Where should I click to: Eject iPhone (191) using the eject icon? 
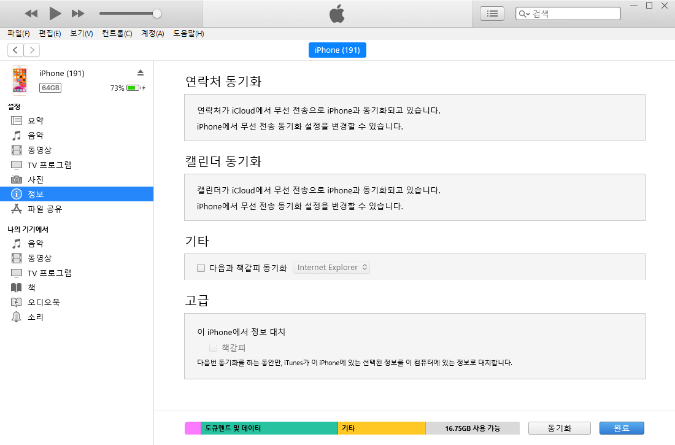point(141,72)
